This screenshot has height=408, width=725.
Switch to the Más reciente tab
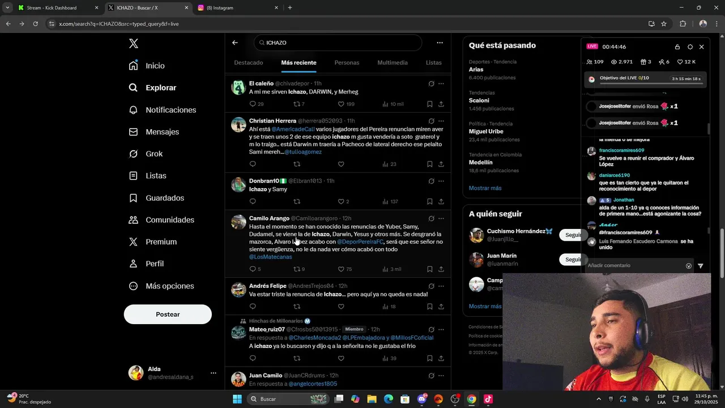click(x=298, y=62)
